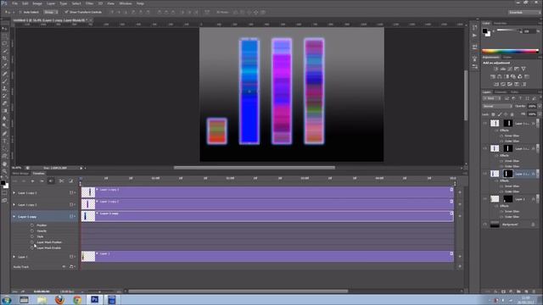
Task: Select the Hand tool
Action: coord(4,164)
